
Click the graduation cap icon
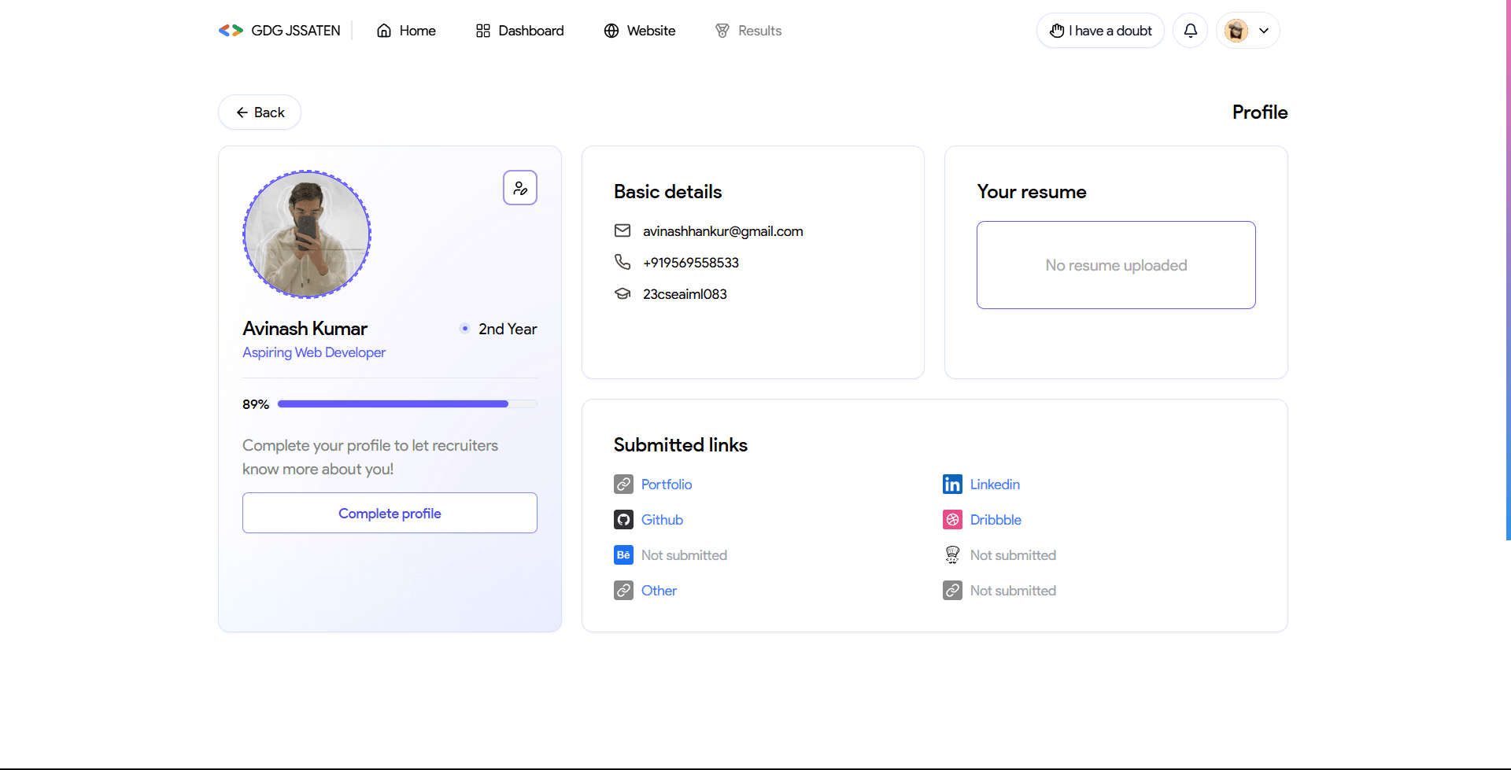623,293
